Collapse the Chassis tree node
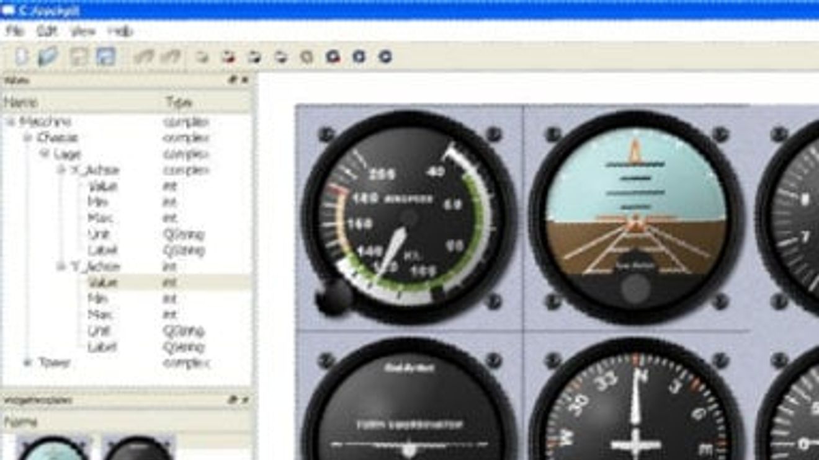Screen dimensions: 819x460 [x=27, y=138]
